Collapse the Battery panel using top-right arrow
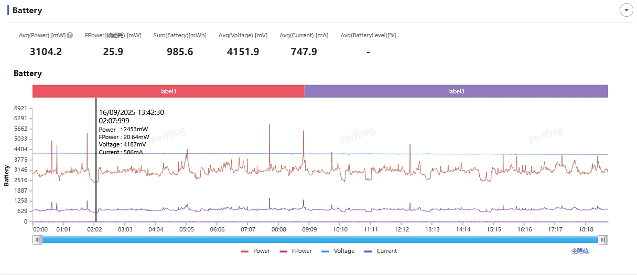Image resolution: width=637 pixels, height=275 pixels. coord(626,10)
